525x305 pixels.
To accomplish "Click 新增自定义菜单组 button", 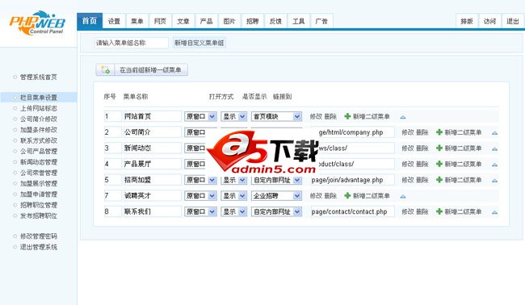I will click(199, 43).
